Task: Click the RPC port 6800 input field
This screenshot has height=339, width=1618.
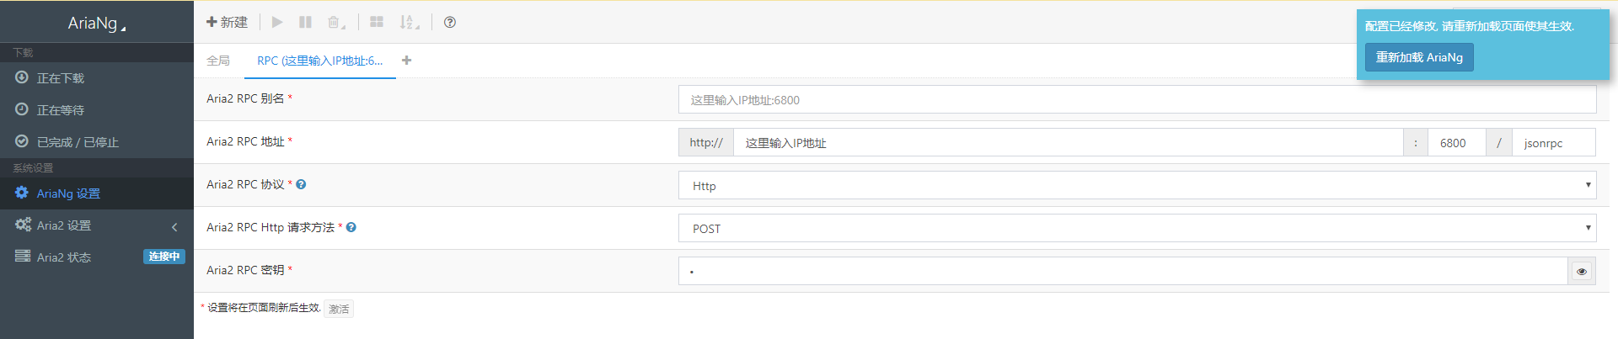Action: (x=1456, y=143)
